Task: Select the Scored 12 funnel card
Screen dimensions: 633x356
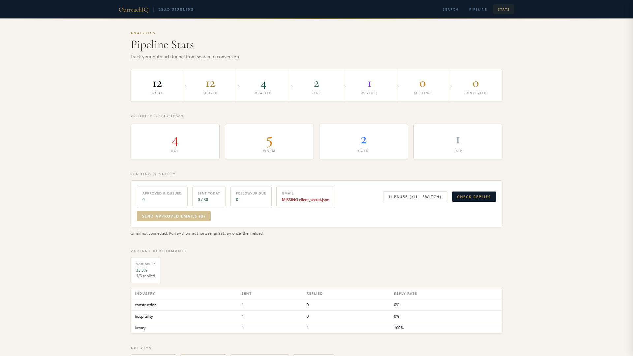Action: (x=210, y=85)
